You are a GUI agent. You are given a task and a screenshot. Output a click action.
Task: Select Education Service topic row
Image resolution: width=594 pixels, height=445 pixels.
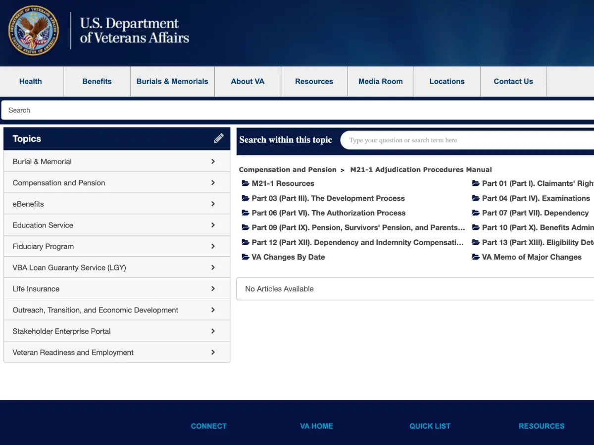[117, 225]
